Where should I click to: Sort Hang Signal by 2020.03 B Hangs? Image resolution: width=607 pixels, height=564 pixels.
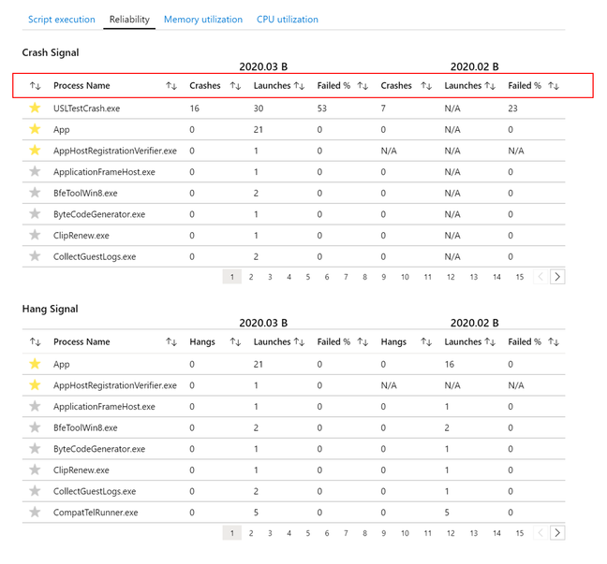pyautogui.click(x=235, y=342)
